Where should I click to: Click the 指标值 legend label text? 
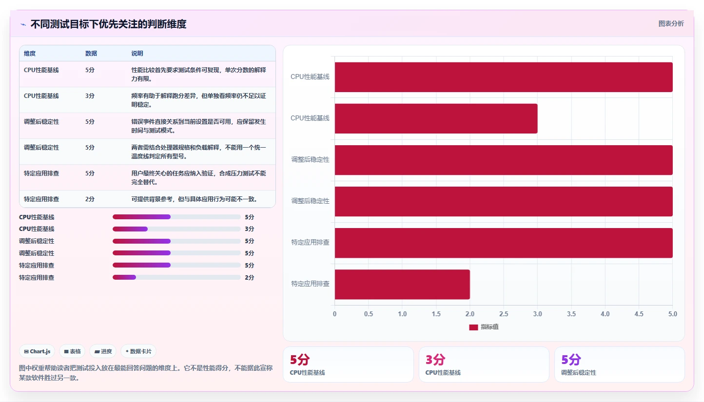(x=489, y=327)
